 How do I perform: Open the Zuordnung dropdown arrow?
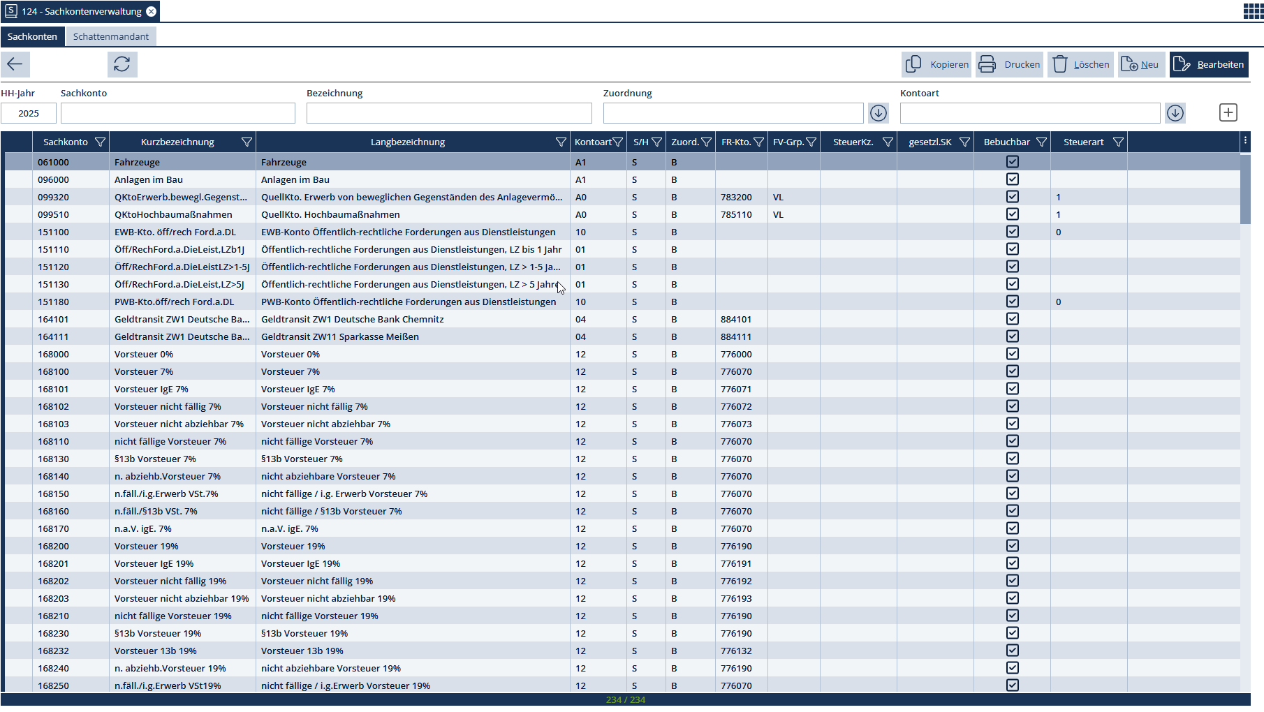pos(879,112)
